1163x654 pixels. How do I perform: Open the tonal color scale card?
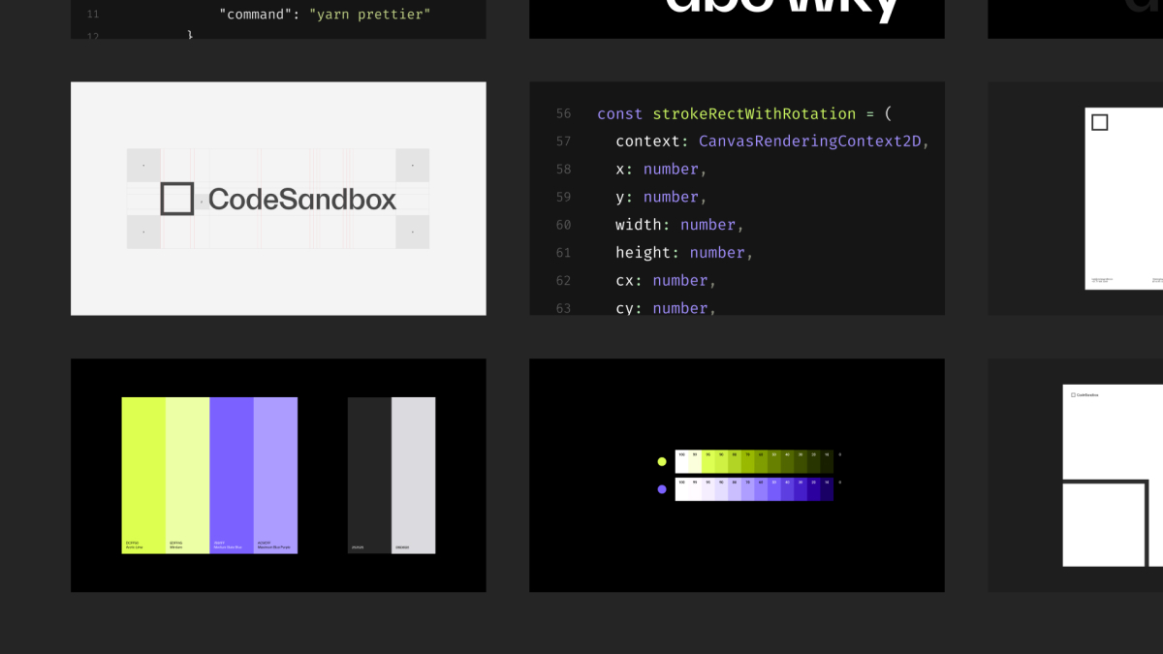tap(737, 476)
